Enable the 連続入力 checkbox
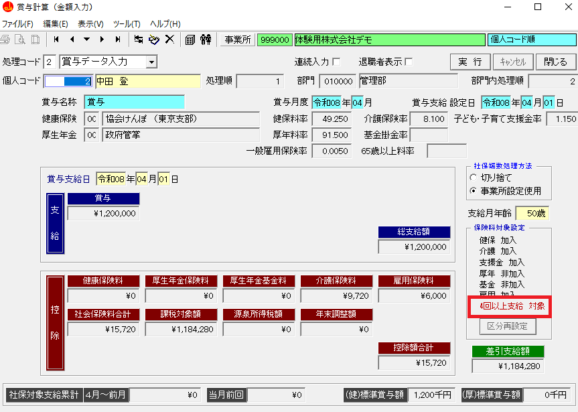The image size is (578, 412). [336, 62]
